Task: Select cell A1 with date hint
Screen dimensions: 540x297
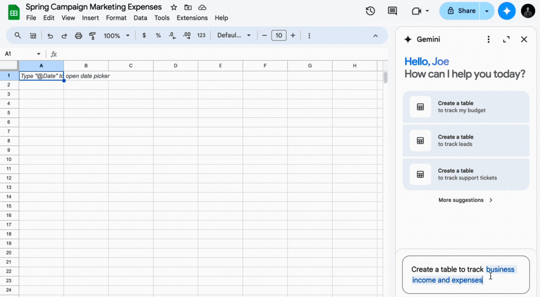Action: point(41,76)
